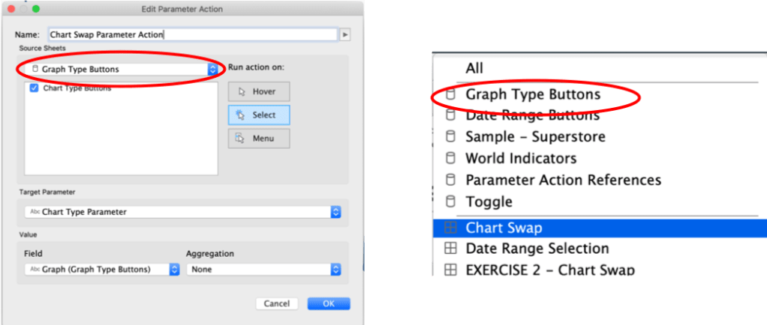The height and width of the screenshot is (325, 767).
Task: Click the Date Range Buttons data source icon
Action: pos(450,116)
